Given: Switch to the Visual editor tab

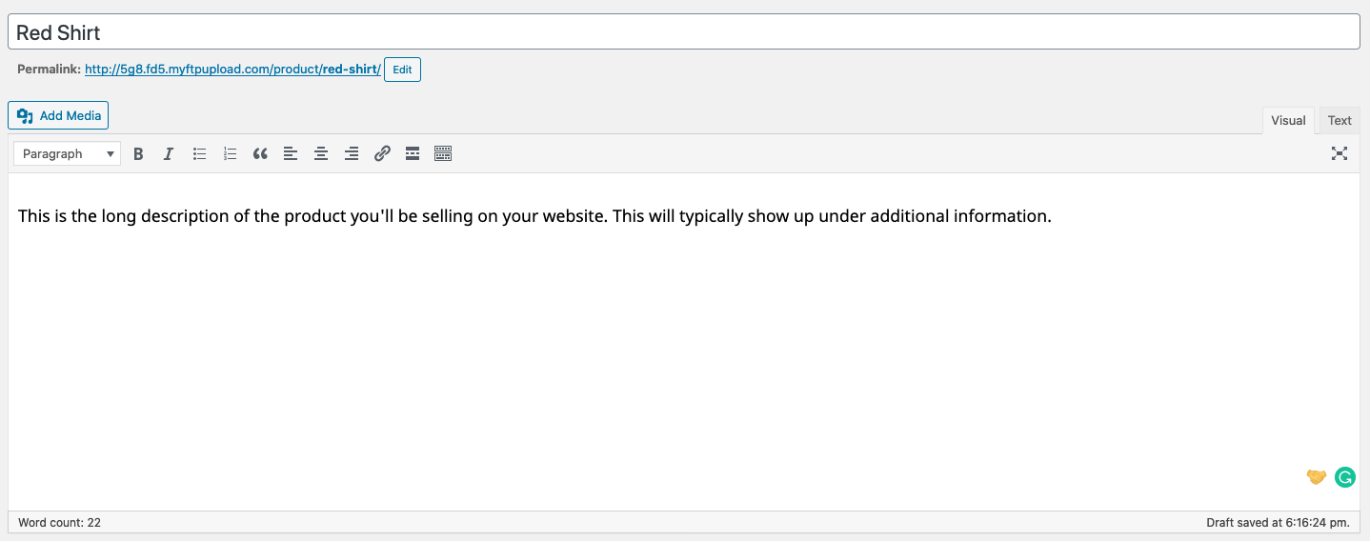Looking at the screenshot, I should point(1288,120).
